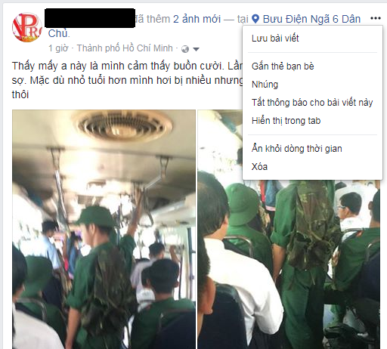387x349 pixels.
Task: Click the blacked-out poster name
Action: [90, 18]
